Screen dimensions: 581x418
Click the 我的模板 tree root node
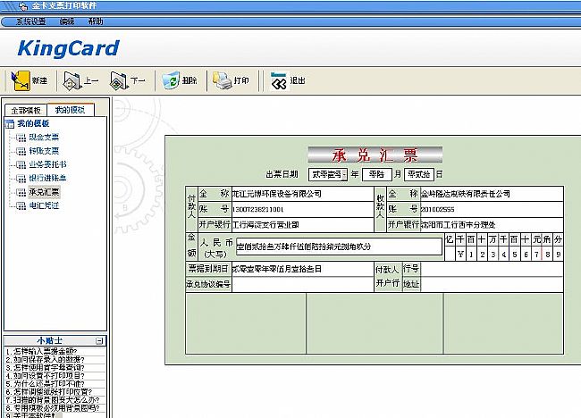[33, 123]
